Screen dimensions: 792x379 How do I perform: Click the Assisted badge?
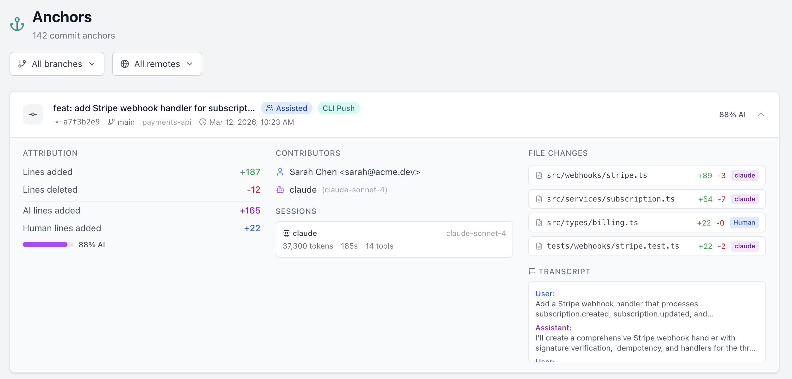coord(286,108)
